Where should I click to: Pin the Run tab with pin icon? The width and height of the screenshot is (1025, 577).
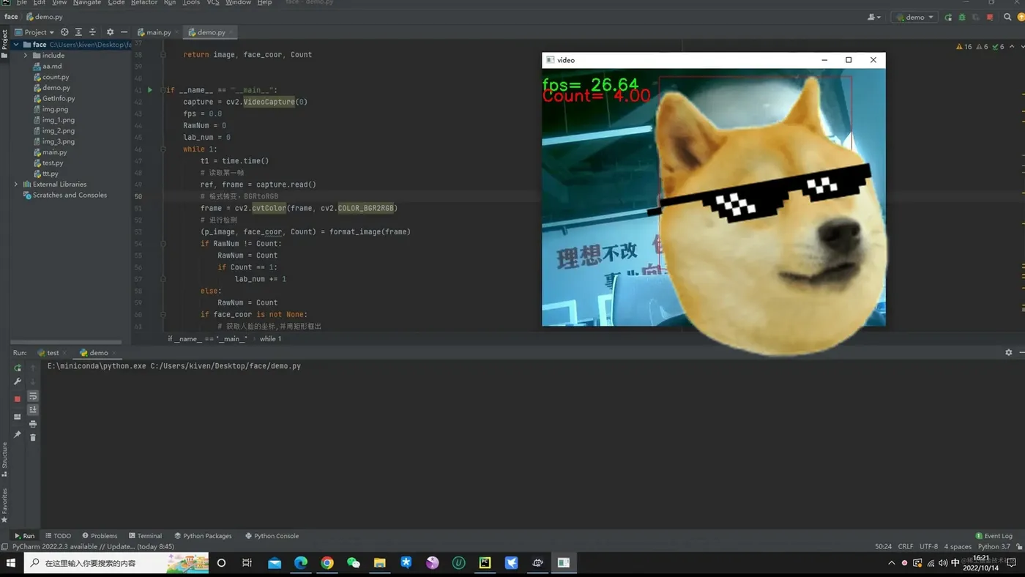(18, 434)
